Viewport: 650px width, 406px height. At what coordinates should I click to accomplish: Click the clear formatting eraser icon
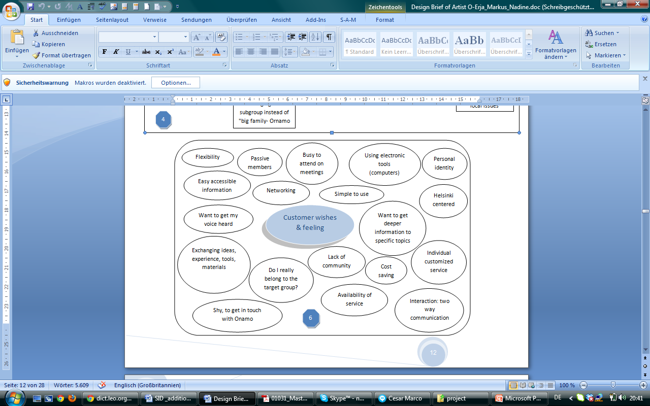tap(221, 37)
